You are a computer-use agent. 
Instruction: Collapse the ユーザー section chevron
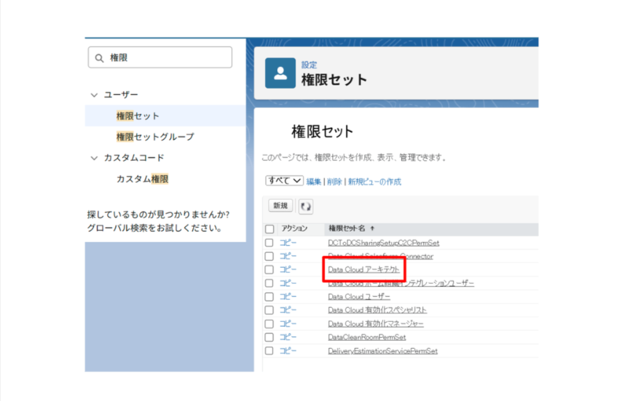click(95, 95)
